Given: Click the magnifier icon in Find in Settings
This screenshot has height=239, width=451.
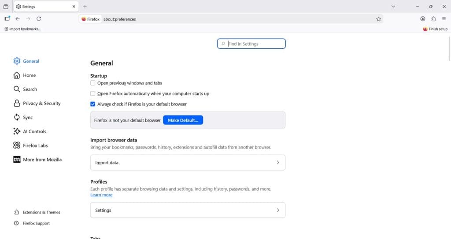Looking at the screenshot, I should [x=223, y=43].
